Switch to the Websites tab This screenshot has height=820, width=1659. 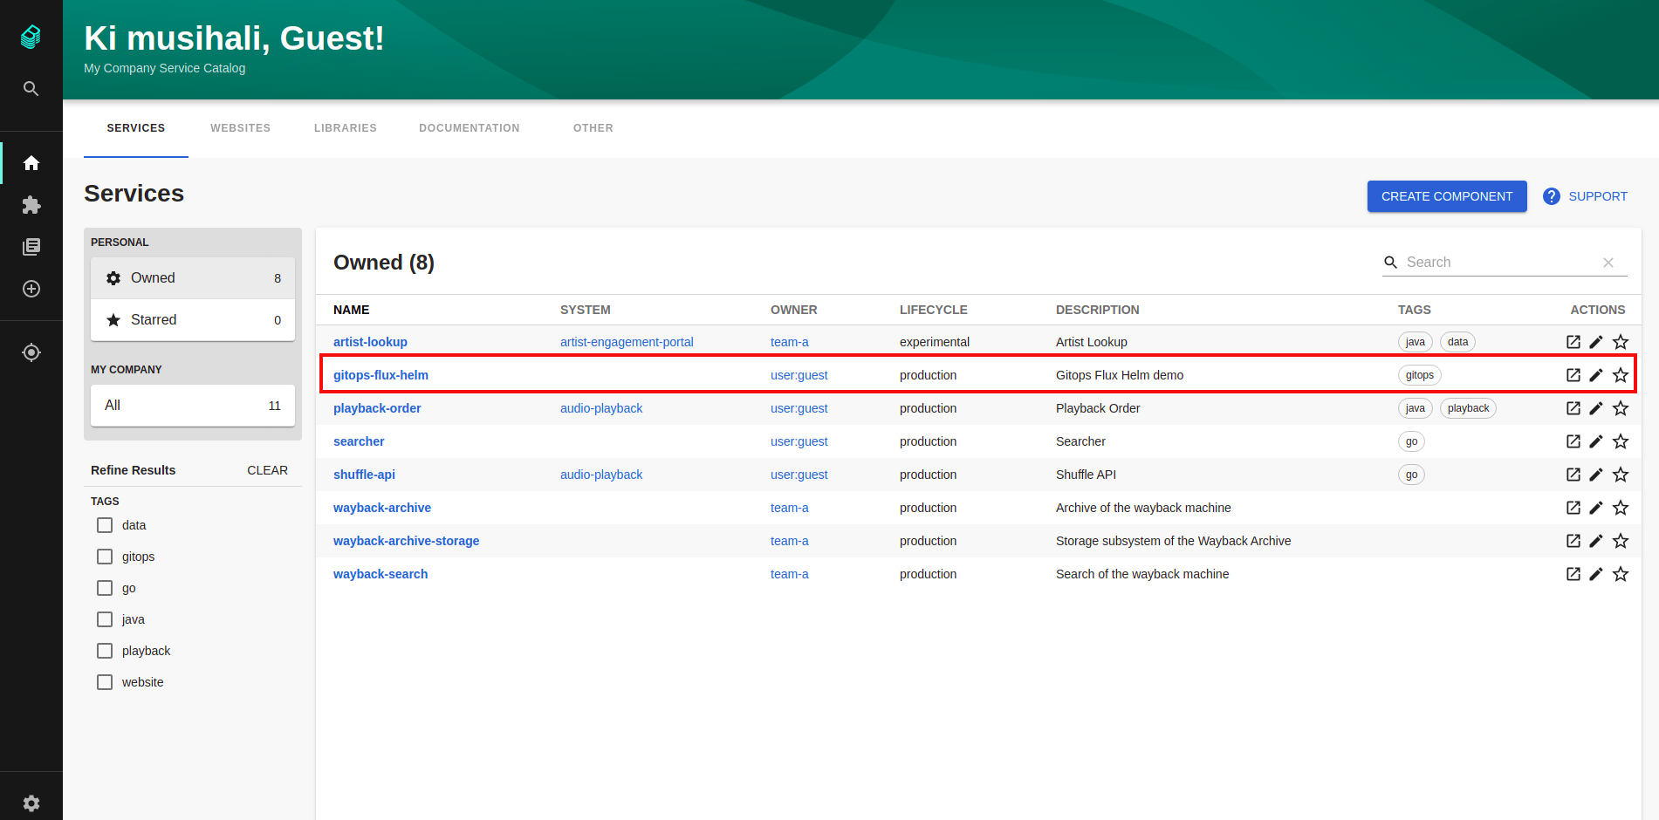click(241, 128)
